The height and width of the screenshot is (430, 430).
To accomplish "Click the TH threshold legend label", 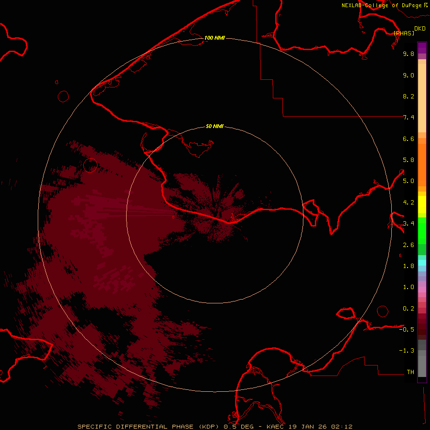I will [x=410, y=372].
